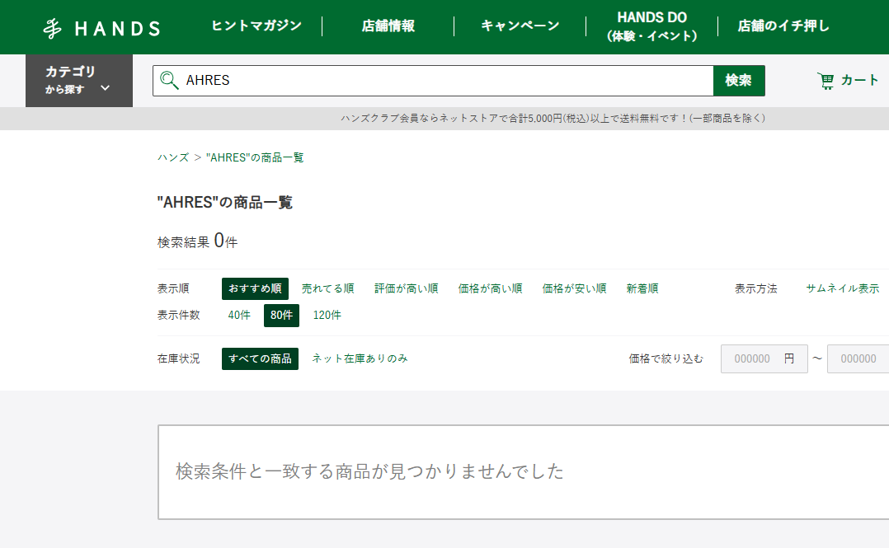Click the 検索 search button
Viewport: 889px width, 548px height.
(x=739, y=81)
